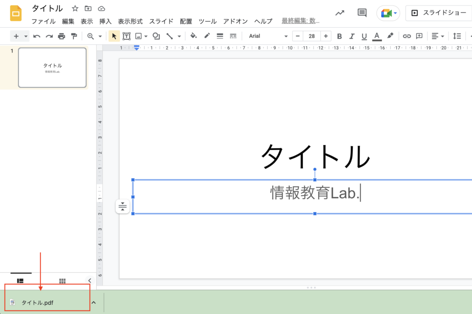The image size is (472, 314).
Task: Select the text box tool
Action: 126,36
